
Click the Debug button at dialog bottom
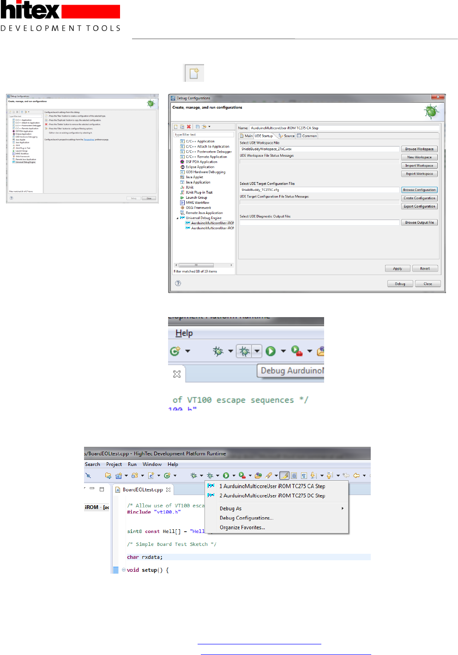[x=400, y=284]
